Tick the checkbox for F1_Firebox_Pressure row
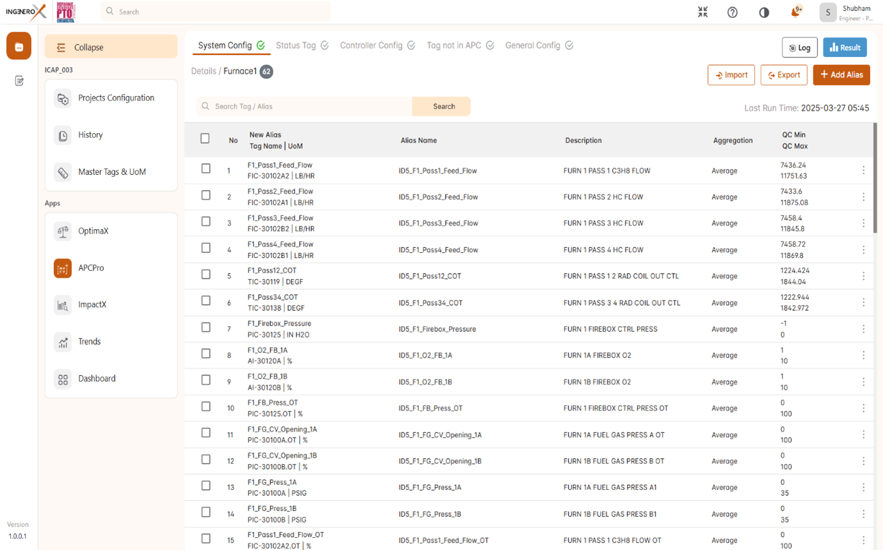Viewport: 883px width, 550px height. pyautogui.click(x=206, y=327)
